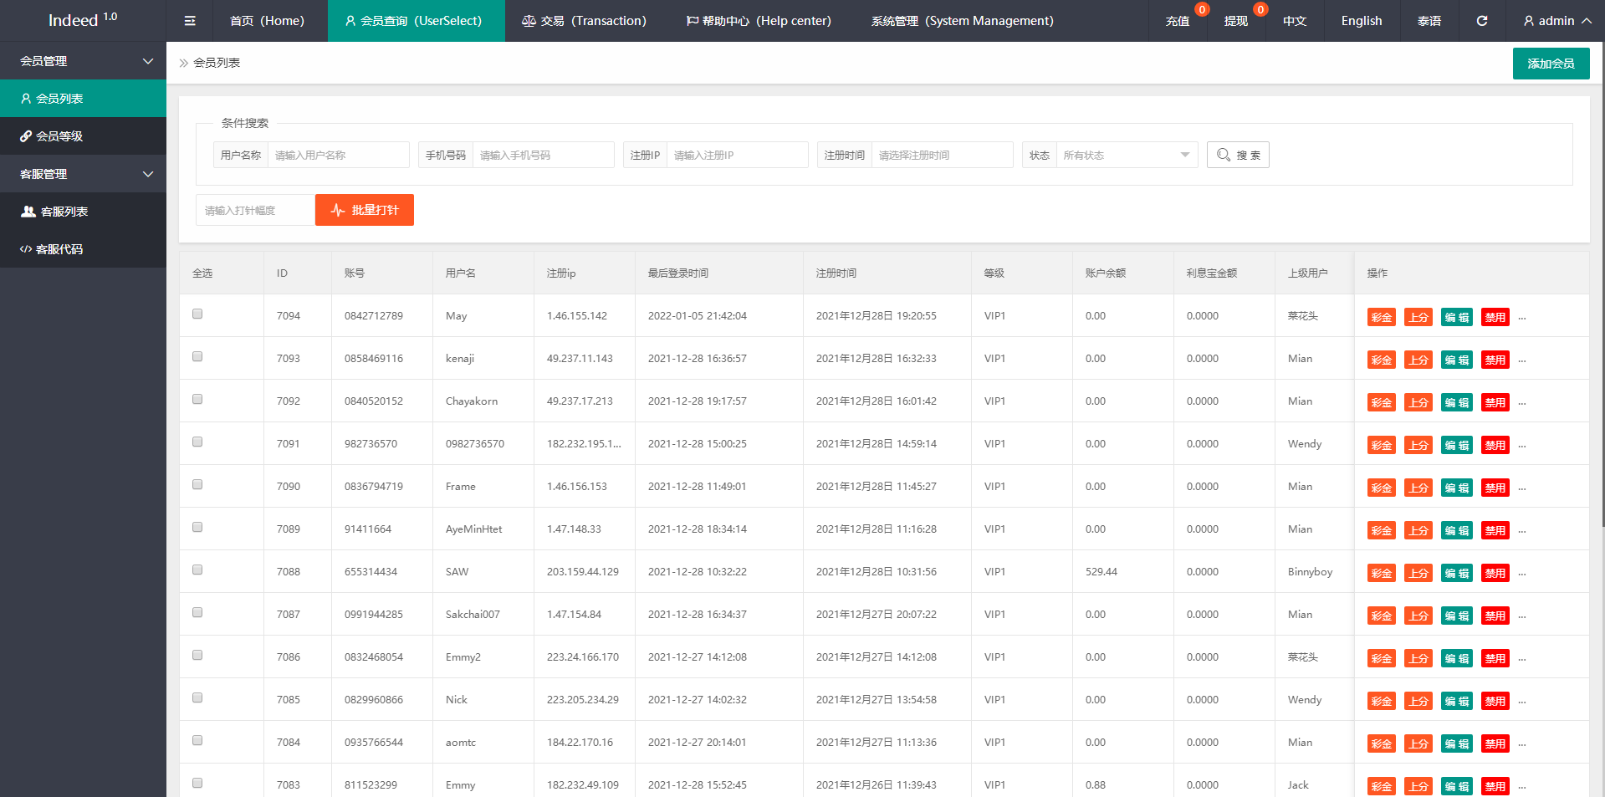Open the 所有状态 status dropdown
1605x797 pixels.
pyautogui.click(x=1126, y=155)
